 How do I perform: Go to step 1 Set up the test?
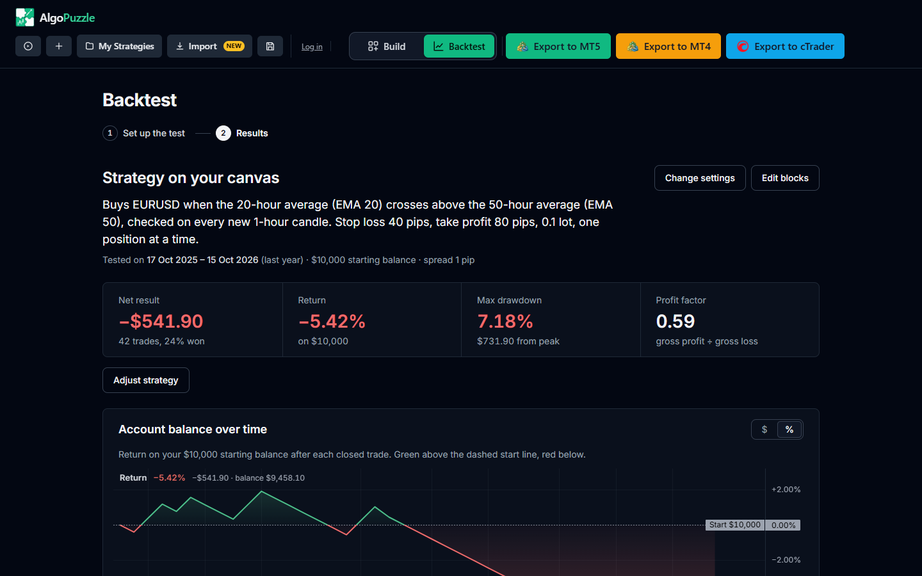[144, 133]
